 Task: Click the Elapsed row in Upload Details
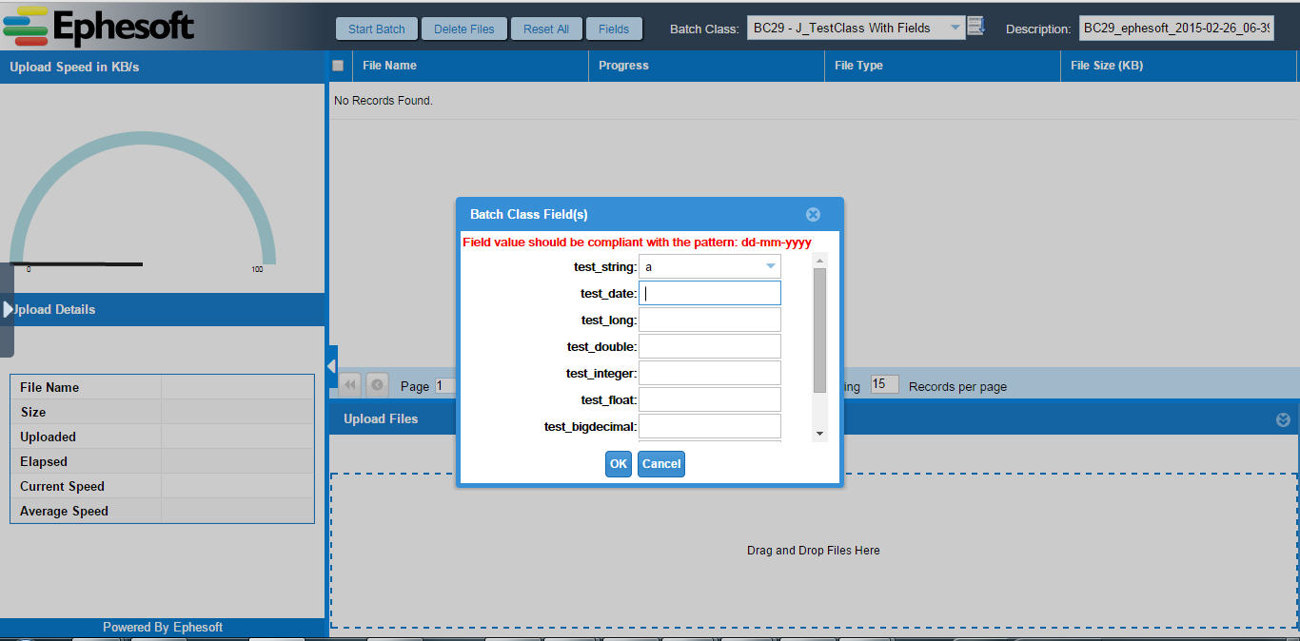(x=162, y=461)
